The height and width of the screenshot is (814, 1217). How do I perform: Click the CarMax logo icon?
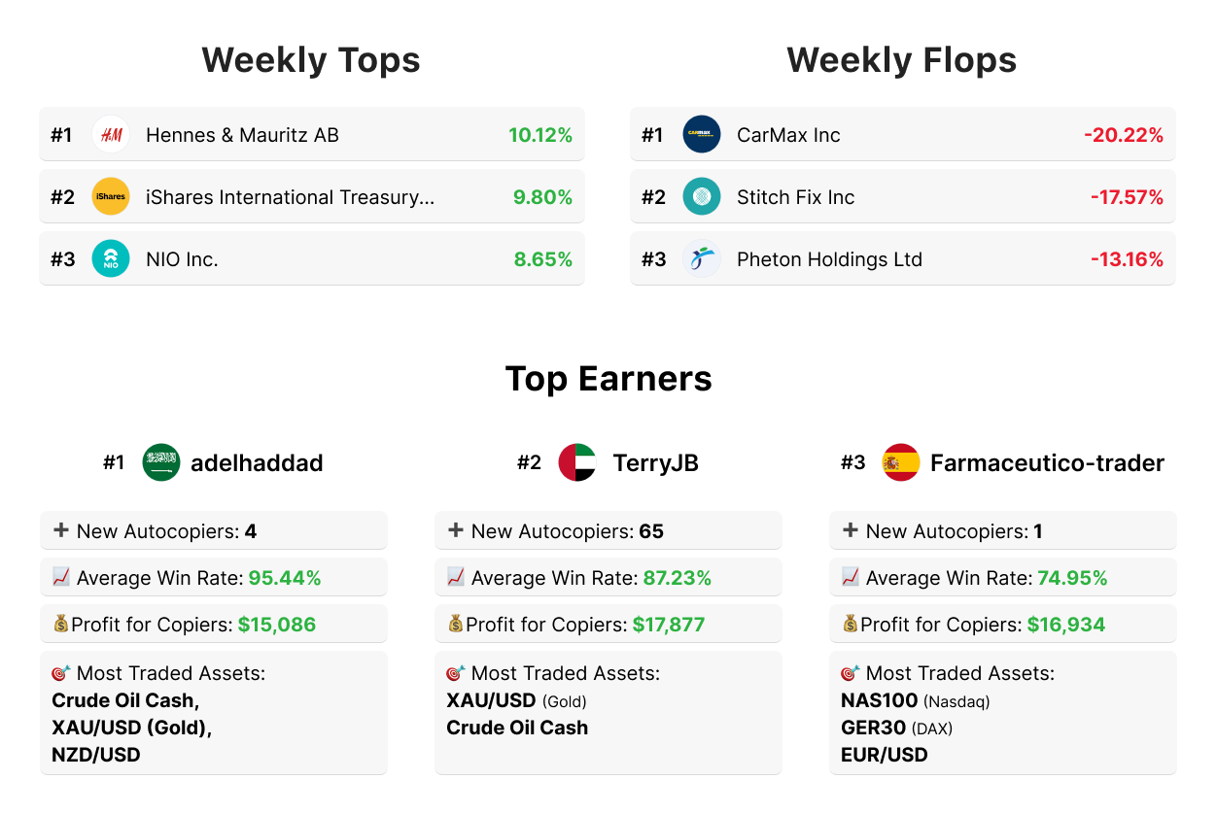(x=702, y=135)
